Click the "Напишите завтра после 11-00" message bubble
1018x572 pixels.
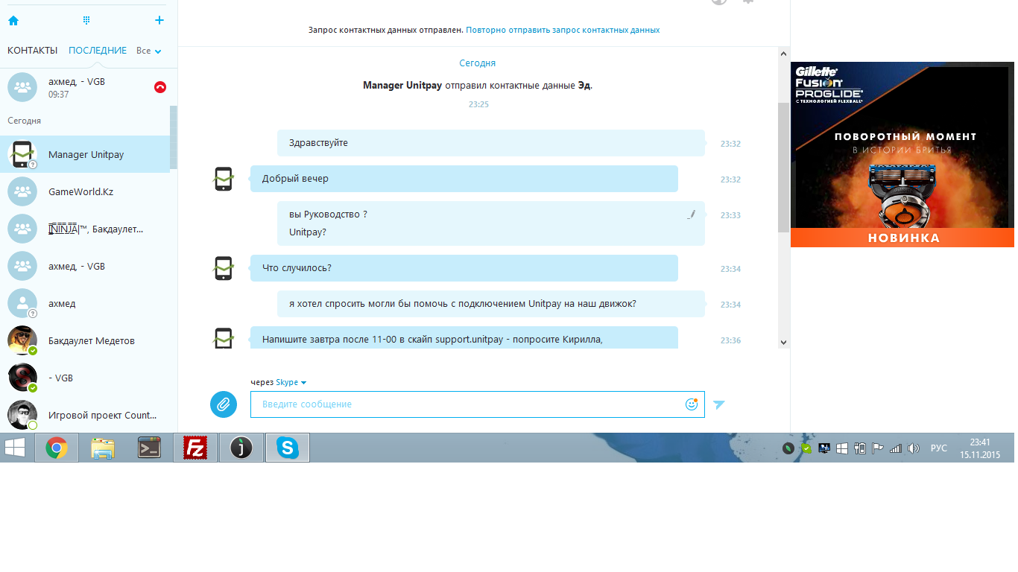[464, 337]
